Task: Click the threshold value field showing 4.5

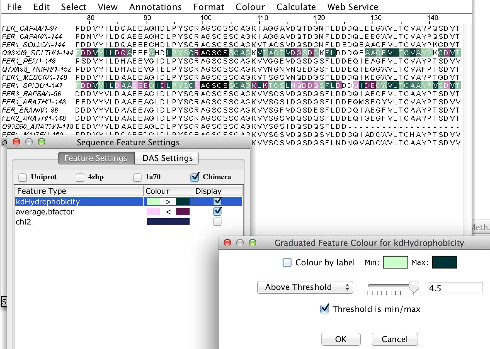Action: click(x=454, y=288)
